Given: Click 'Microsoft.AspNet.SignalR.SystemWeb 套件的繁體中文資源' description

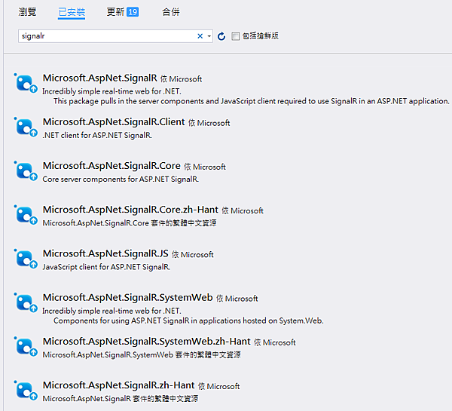Looking at the screenshot, I should pyautogui.click(x=142, y=354).
